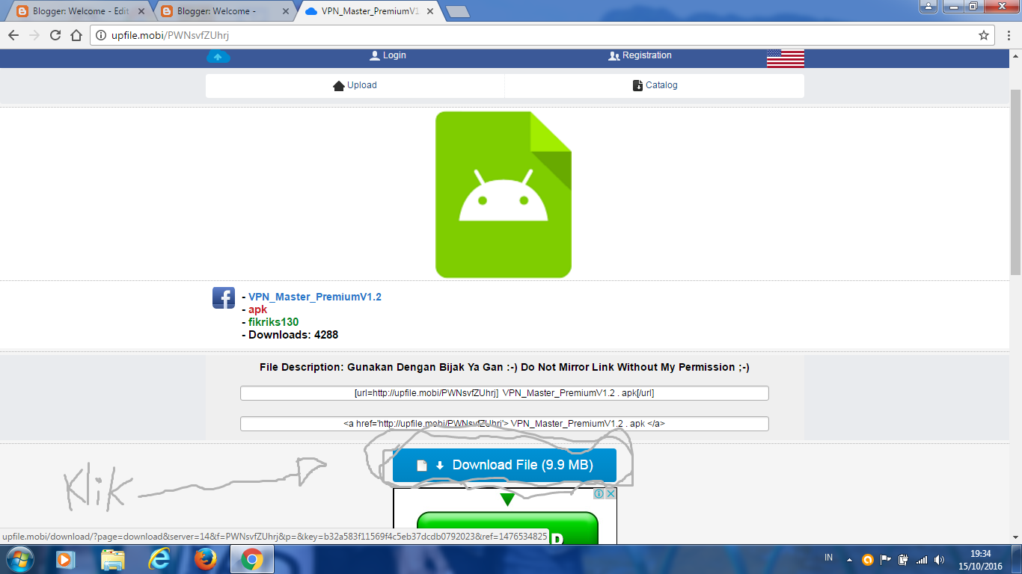Open Internet Explorer from the taskbar
This screenshot has height=574, width=1022.
(x=159, y=559)
